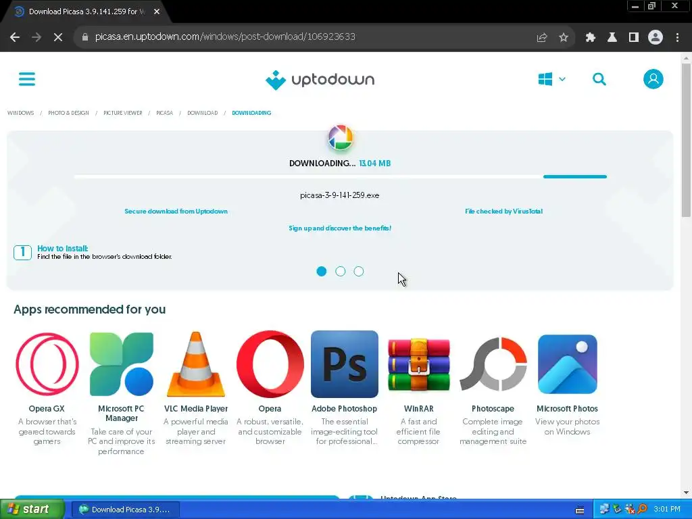Click Sign up and discover the benefits

tap(340, 228)
